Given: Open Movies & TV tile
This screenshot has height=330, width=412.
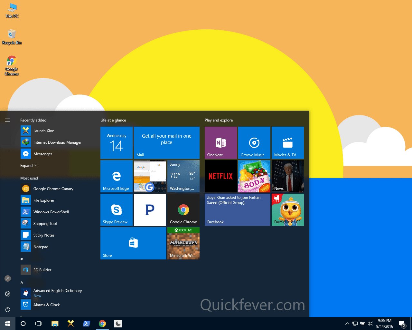Looking at the screenshot, I should pos(288,143).
